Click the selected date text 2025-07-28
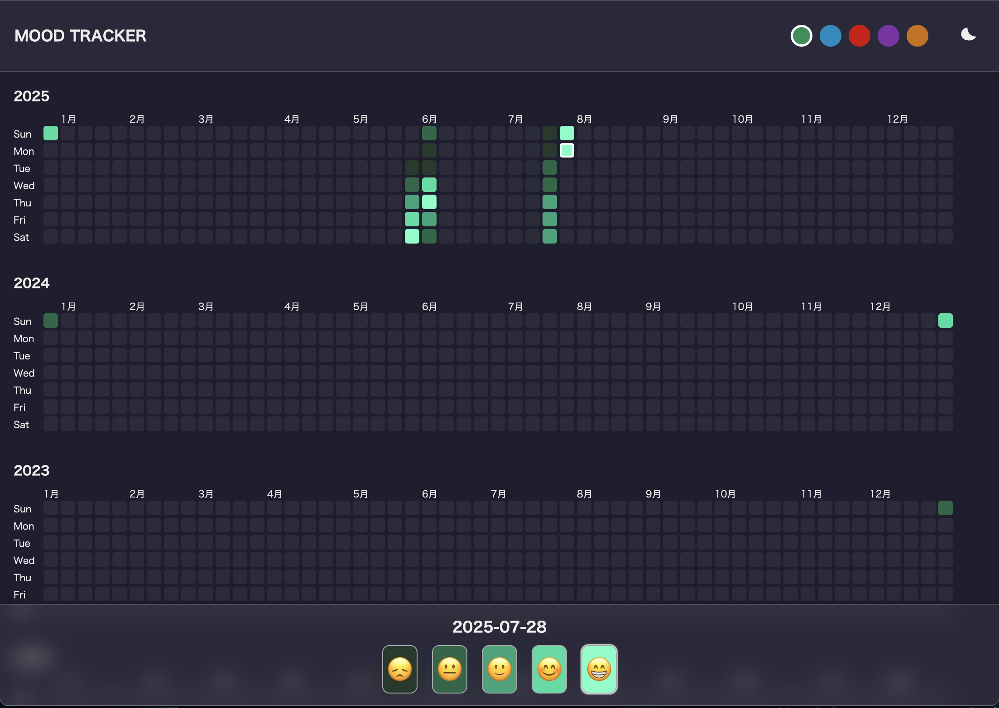Image resolution: width=999 pixels, height=708 pixels. [499, 627]
